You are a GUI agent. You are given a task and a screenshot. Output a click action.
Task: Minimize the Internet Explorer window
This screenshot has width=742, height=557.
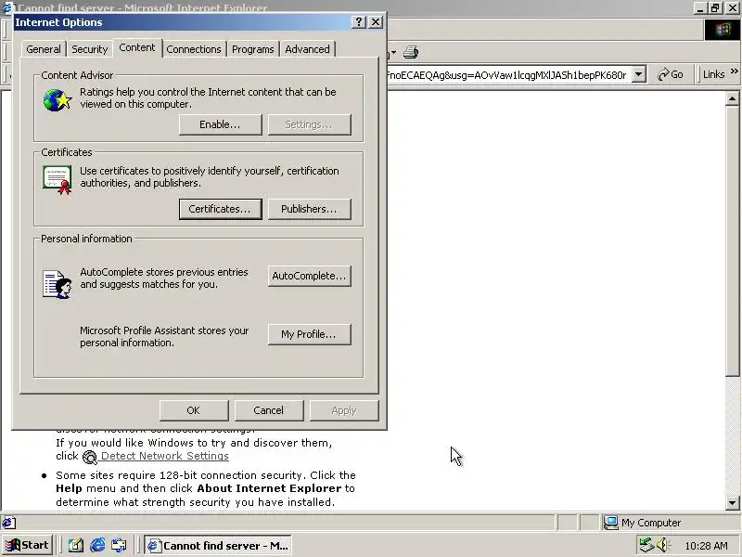(700, 8)
